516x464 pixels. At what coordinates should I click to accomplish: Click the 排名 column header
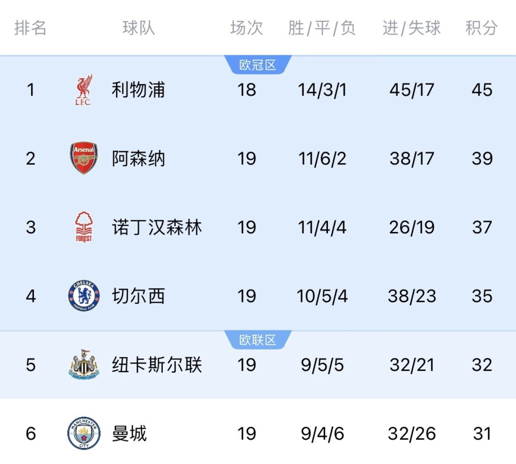pos(31,28)
